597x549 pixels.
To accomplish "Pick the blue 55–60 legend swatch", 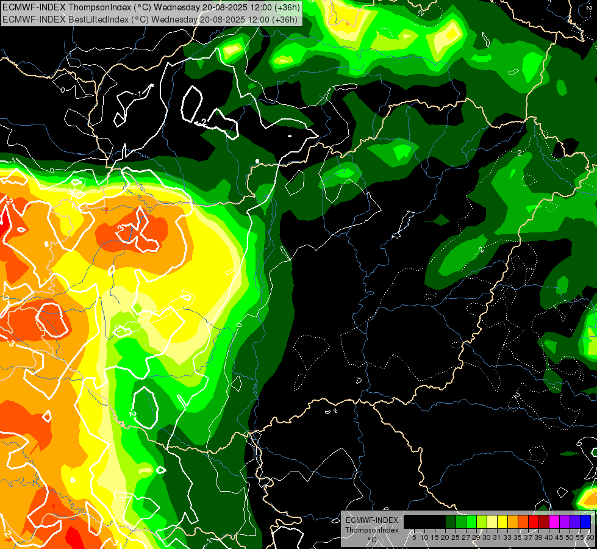I will coord(585,522).
